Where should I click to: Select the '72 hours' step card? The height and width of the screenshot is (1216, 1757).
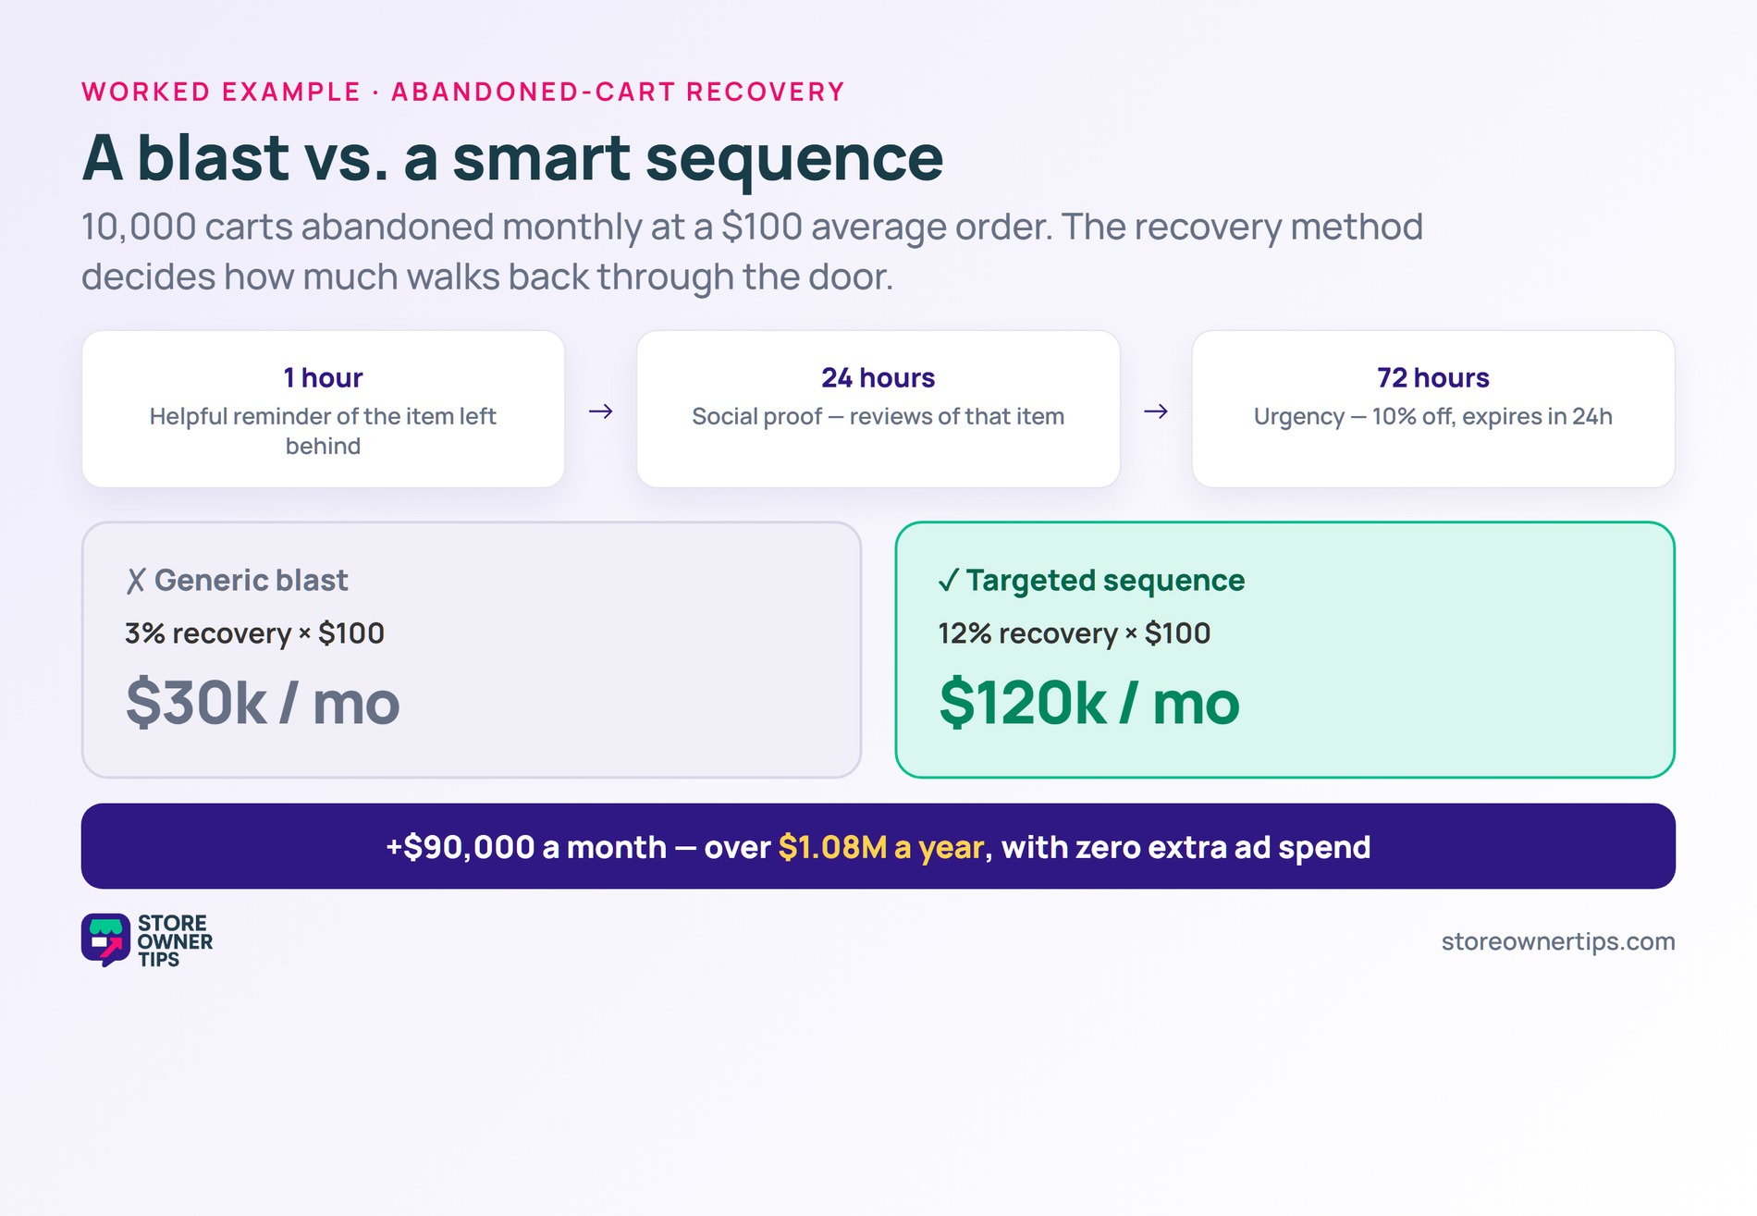point(1433,409)
